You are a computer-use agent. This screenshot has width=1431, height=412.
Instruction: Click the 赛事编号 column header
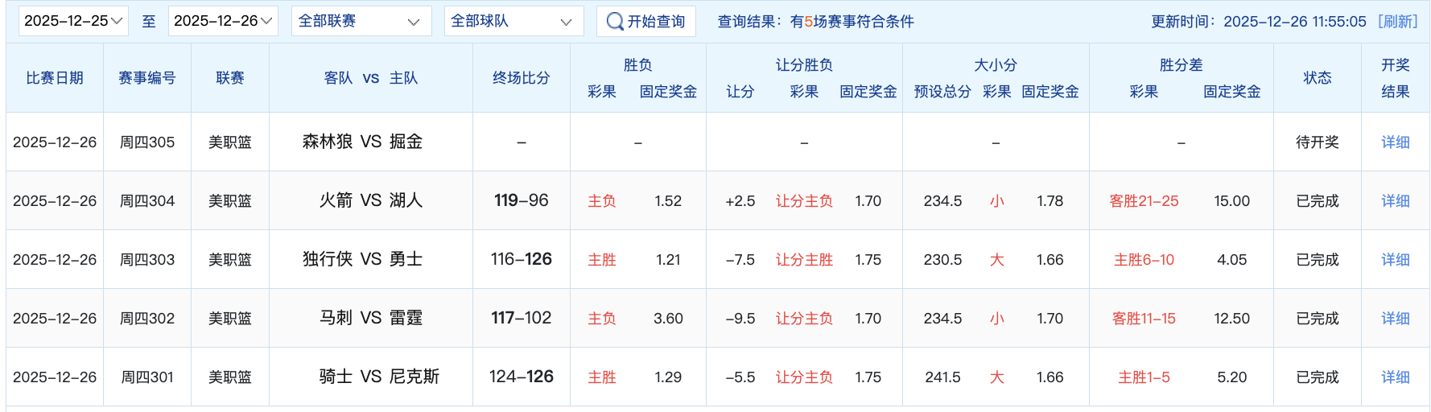147,78
